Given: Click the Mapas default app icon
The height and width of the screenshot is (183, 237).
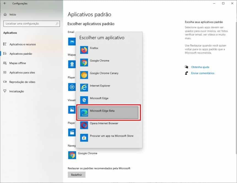Looking at the screenshot, I should (x=72, y=64).
